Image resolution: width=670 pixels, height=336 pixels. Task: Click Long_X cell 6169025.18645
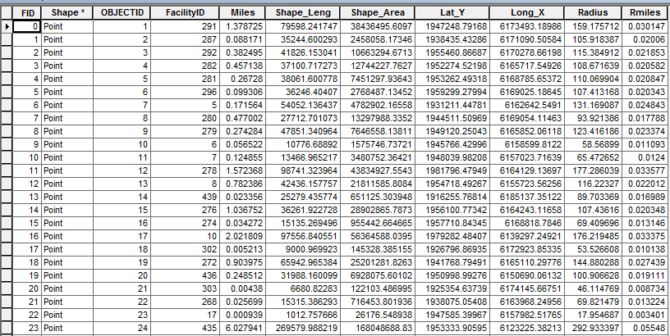point(527,92)
